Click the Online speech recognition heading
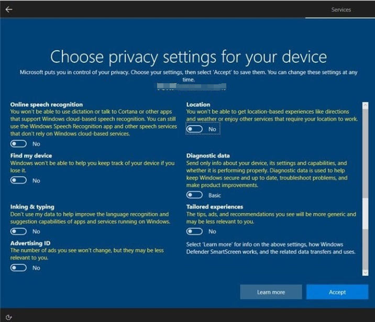The width and height of the screenshot is (375, 322). pos(47,105)
